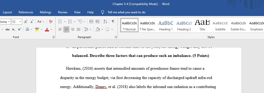
Task: Click the text (5 Points) in heading
Action: [201, 56]
